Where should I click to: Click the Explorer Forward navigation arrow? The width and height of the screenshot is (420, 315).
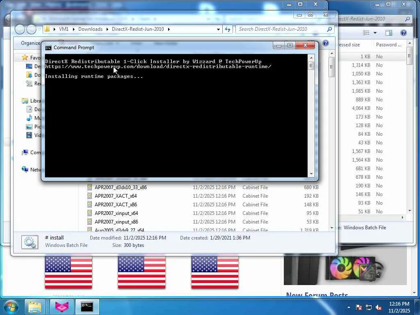pos(31,29)
